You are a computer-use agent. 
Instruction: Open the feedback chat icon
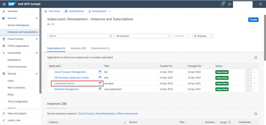[230, 4]
